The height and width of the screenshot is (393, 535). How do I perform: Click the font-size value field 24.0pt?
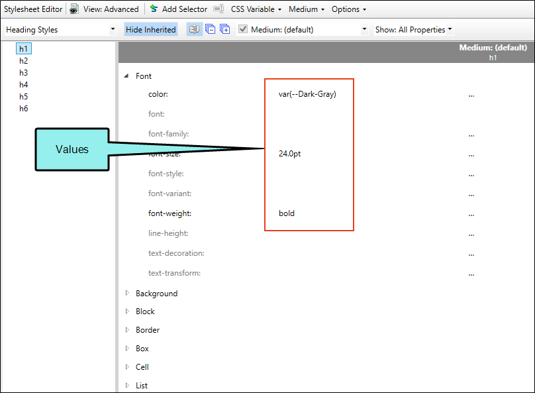click(x=291, y=154)
